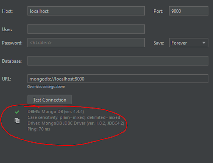This screenshot has width=213, height=163.
Task: Click the 'URL:' label
Action: pyautogui.click(x=7, y=79)
